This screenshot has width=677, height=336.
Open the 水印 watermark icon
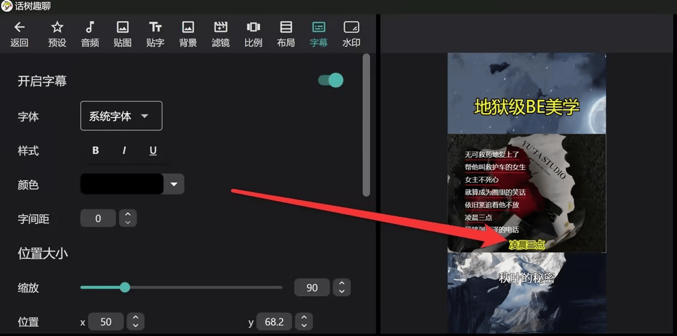[351, 28]
